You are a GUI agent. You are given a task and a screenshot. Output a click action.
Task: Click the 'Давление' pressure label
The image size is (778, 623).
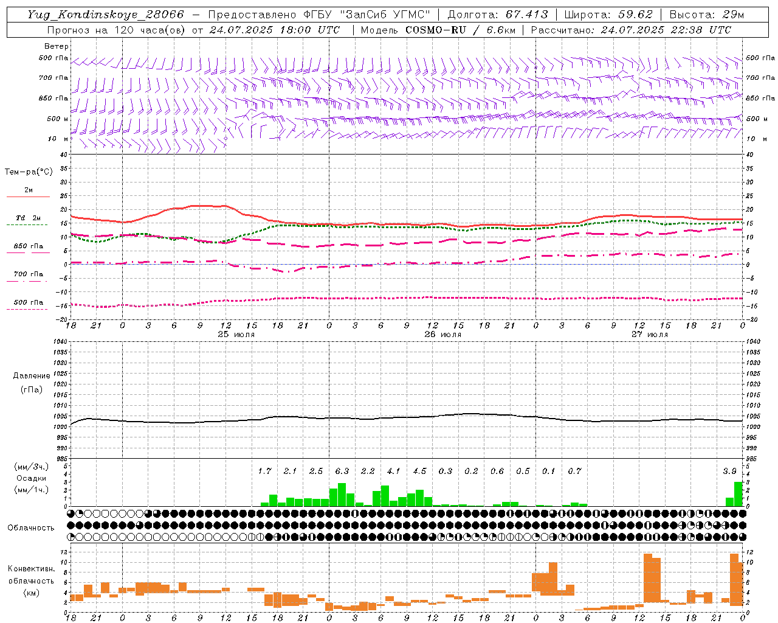[32, 376]
